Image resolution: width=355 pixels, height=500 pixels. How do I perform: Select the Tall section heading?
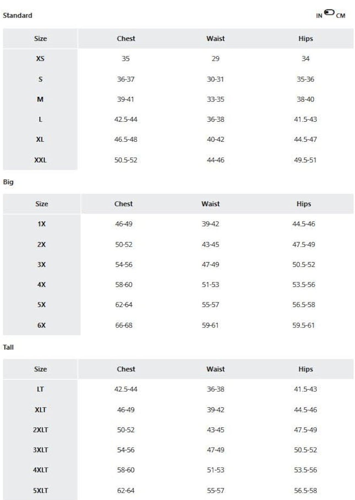(8, 347)
